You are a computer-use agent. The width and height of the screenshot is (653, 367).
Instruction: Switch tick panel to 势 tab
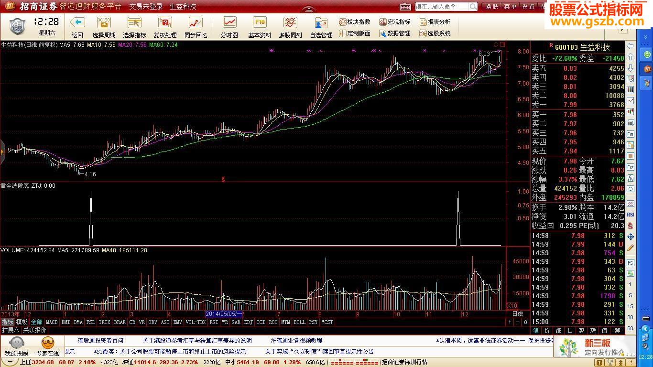pos(581,330)
